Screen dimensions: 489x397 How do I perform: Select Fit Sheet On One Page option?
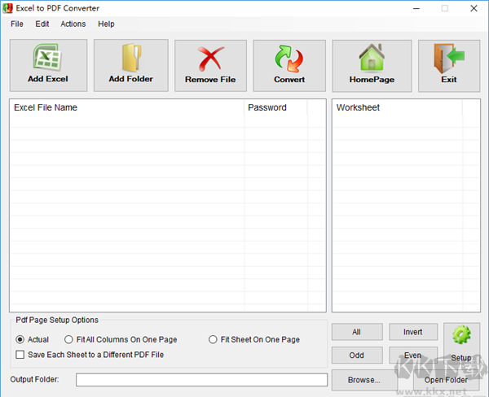214,339
